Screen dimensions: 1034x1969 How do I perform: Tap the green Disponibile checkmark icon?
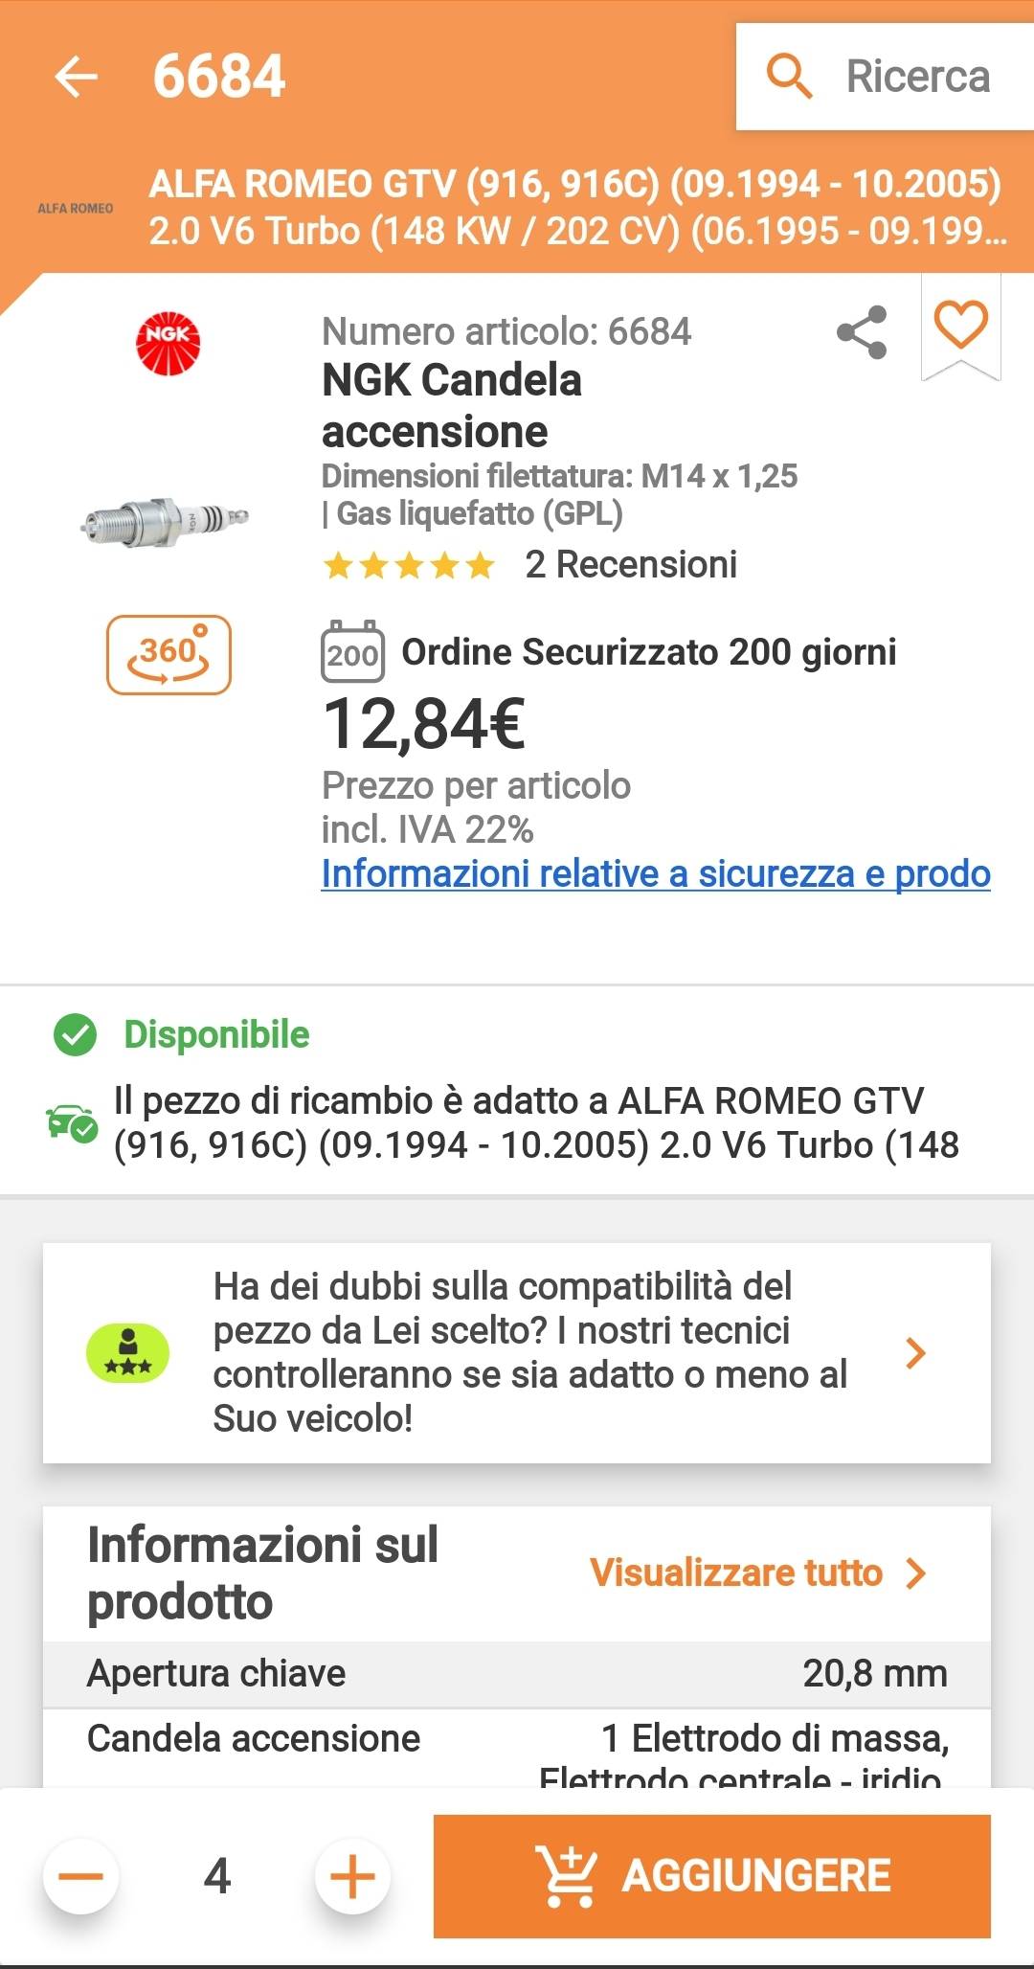click(76, 1035)
